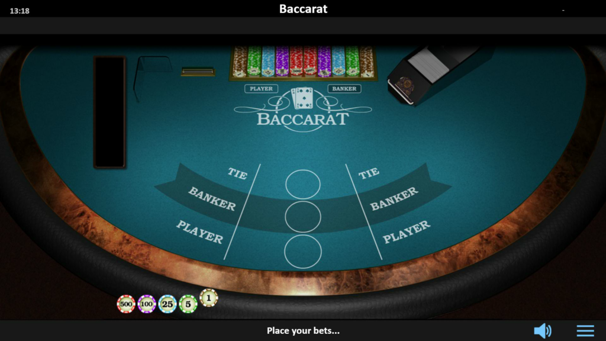
Task: Click the dealer's chip tray
Action: point(303,63)
